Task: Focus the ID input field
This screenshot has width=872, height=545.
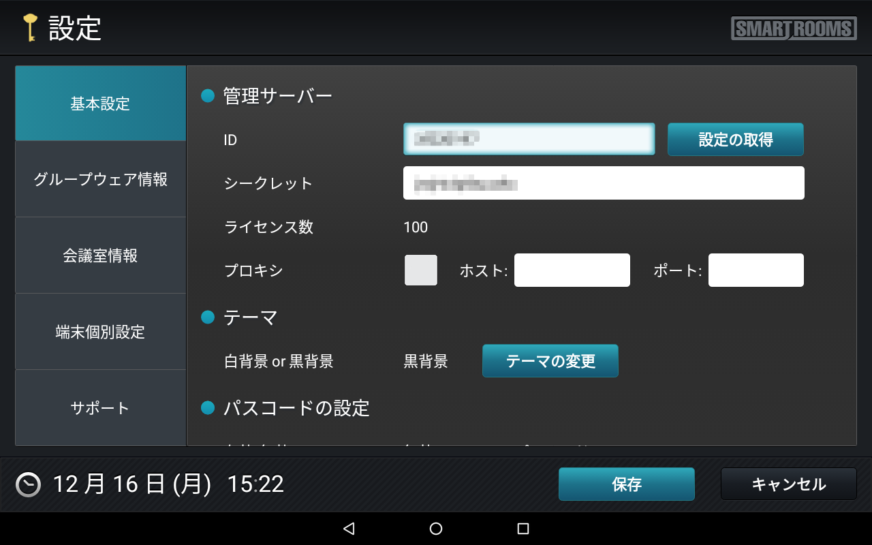Action: click(529, 139)
